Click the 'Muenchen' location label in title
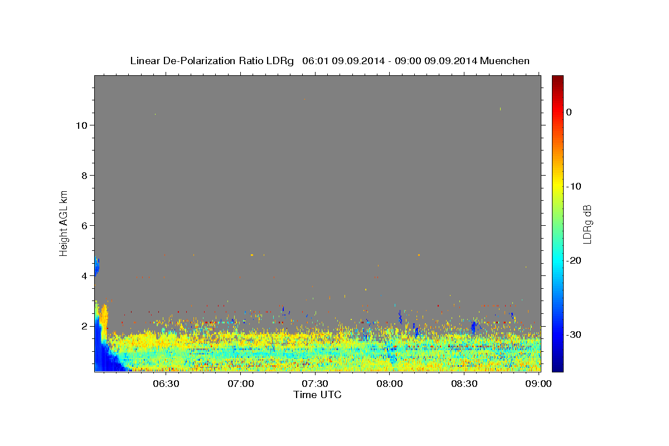The image size is (669, 446). tap(505, 61)
